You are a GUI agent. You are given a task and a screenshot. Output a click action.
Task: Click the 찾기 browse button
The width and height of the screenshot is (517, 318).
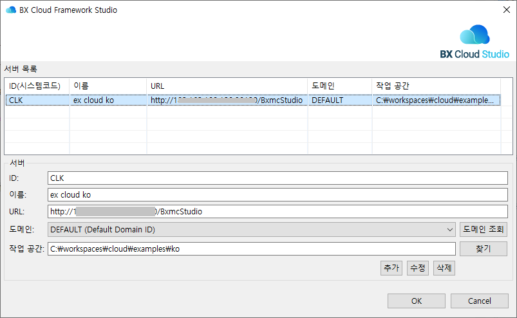(484, 248)
